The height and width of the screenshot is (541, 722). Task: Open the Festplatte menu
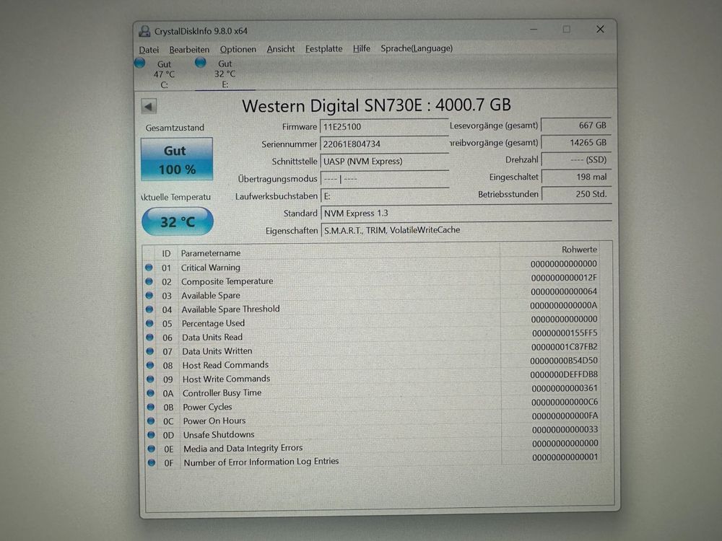coord(323,48)
